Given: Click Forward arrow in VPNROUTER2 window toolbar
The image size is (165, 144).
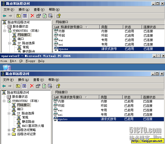Looking at the screenshot, I should 10,86.
